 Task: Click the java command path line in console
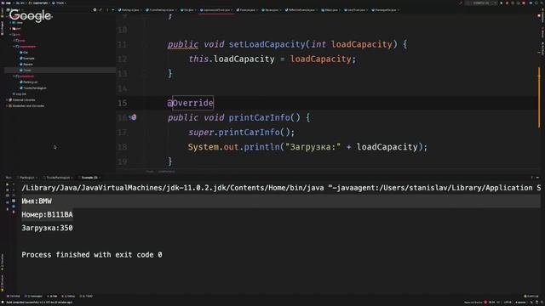tap(281, 188)
